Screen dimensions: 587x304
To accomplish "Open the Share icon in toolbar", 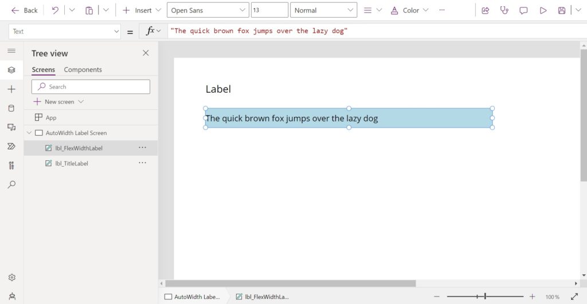I will (485, 10).
